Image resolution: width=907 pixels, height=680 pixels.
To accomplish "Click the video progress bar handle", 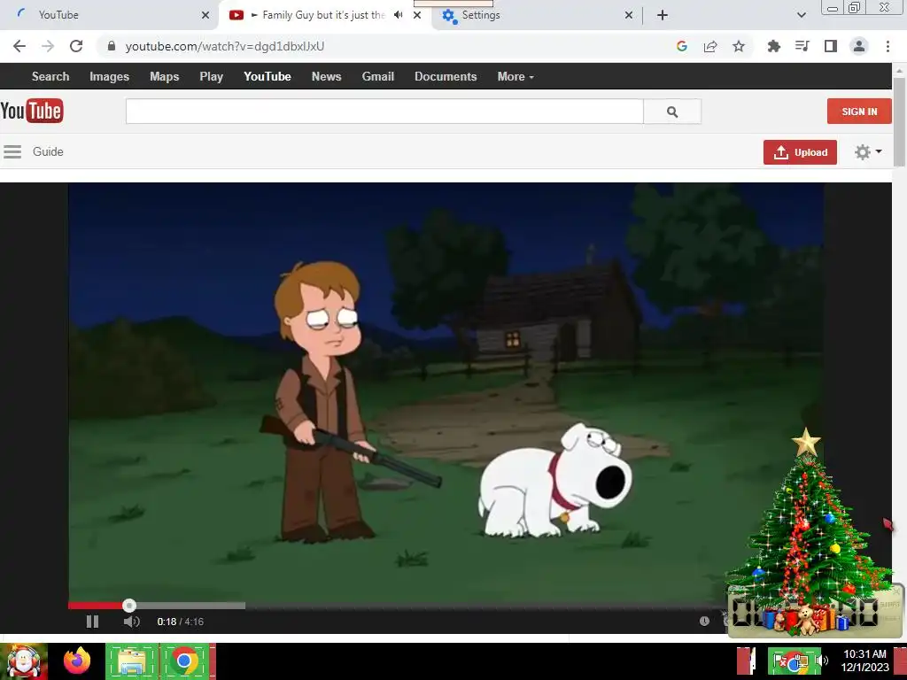I will tap(129, 606).
